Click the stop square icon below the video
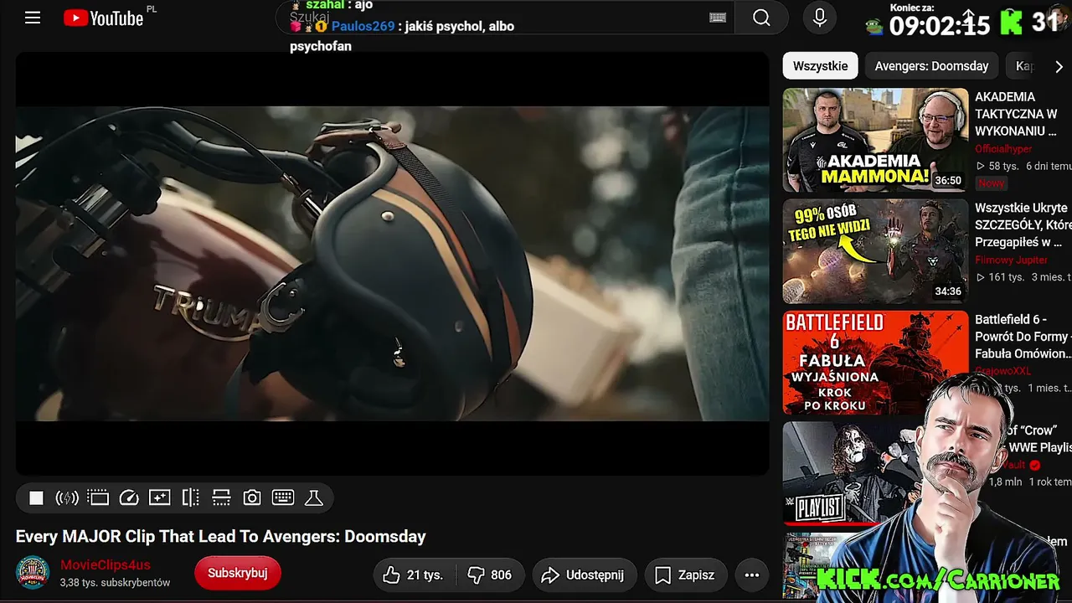This screenshot has width=1072, height=603. (36, 498)
